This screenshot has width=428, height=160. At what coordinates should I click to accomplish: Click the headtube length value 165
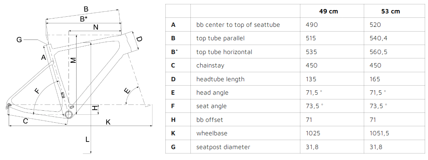(x=375, y=79)
